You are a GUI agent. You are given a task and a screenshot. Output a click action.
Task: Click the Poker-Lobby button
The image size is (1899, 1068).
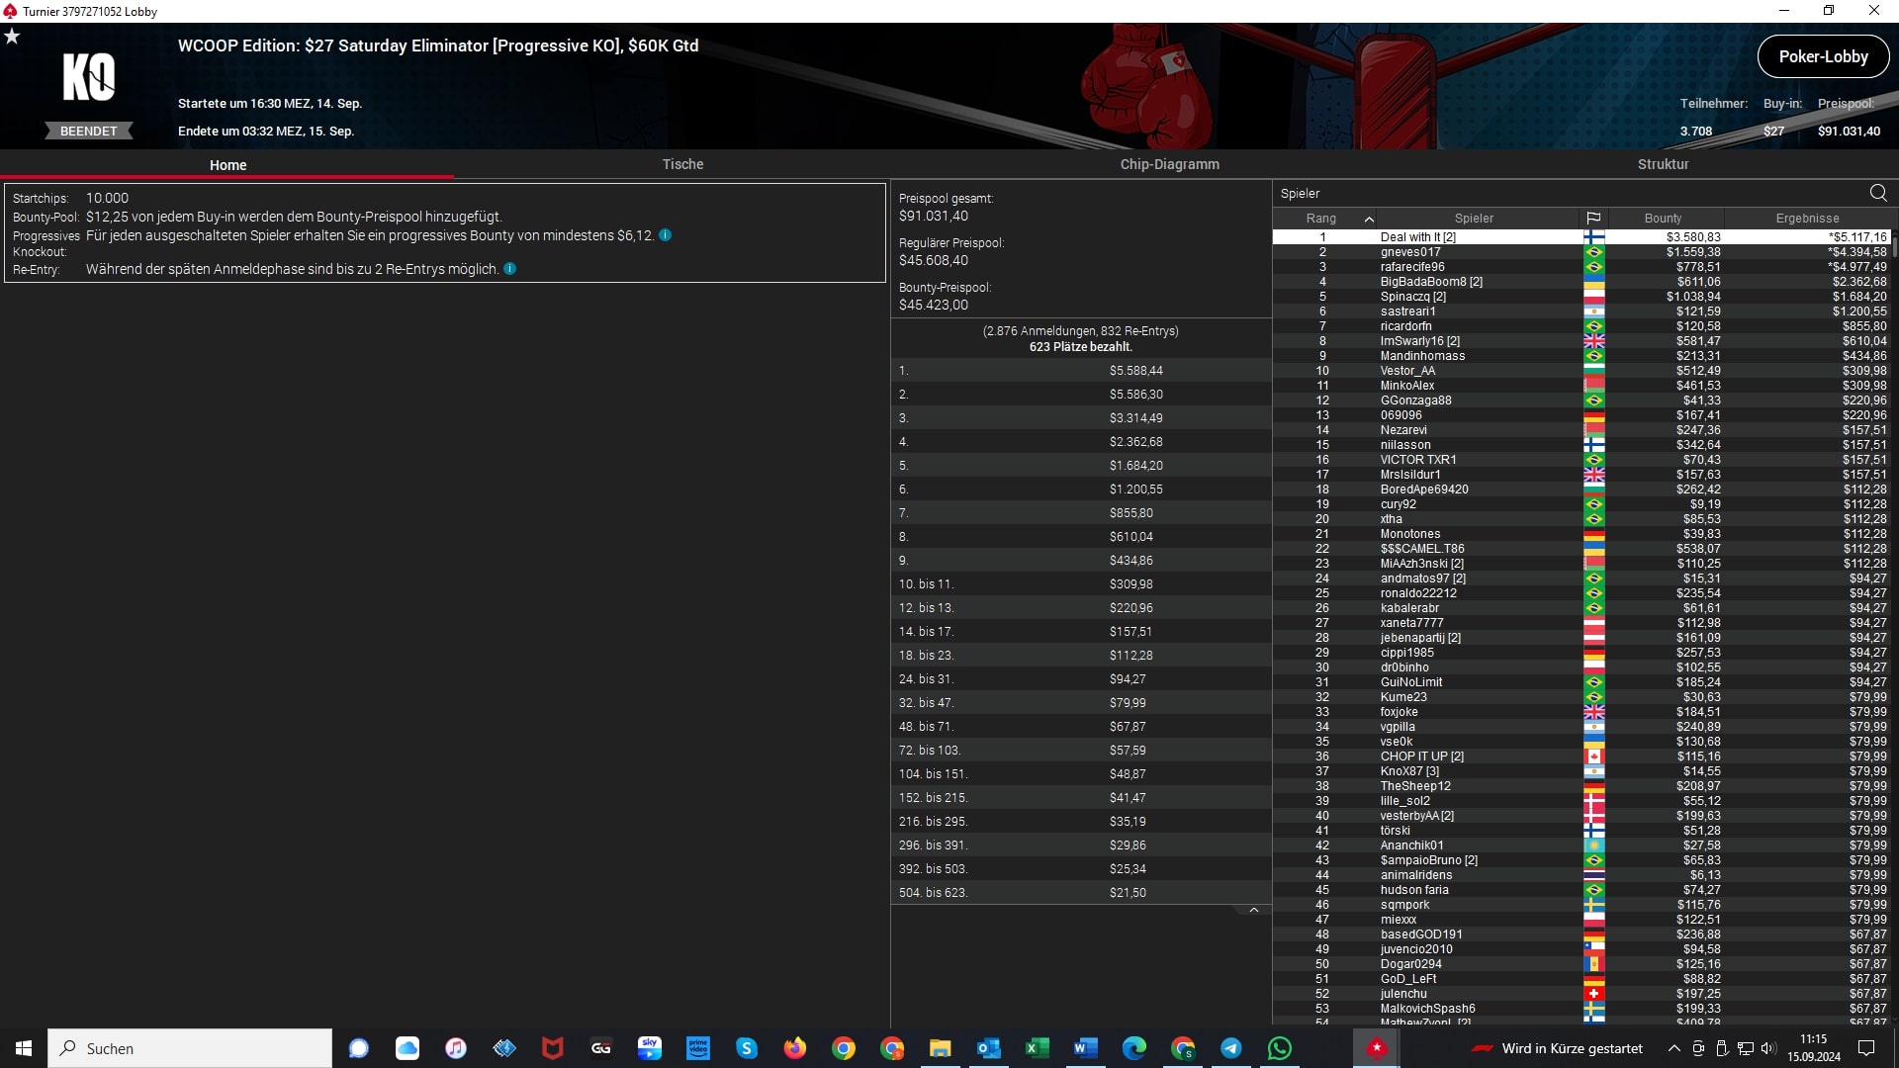click(x=1823, y=56)
